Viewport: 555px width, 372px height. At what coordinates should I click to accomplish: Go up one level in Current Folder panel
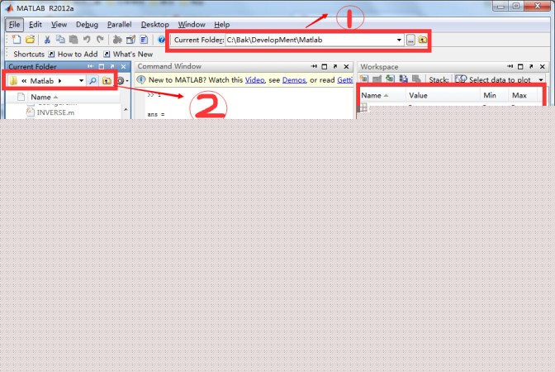(107, 81)
